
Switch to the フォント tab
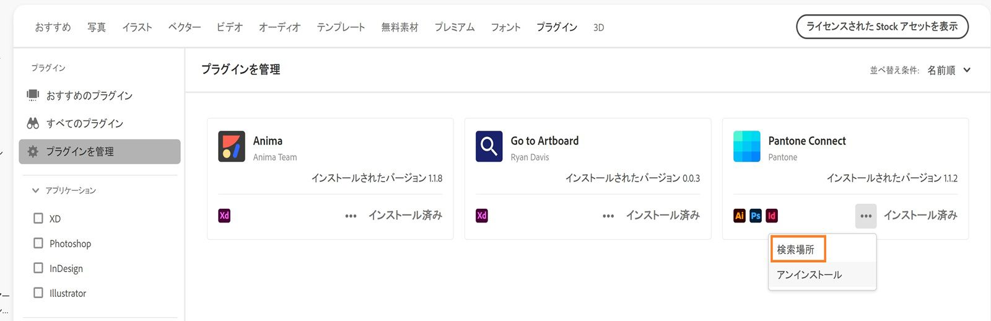pyautogui.click(x=505, y=27)
